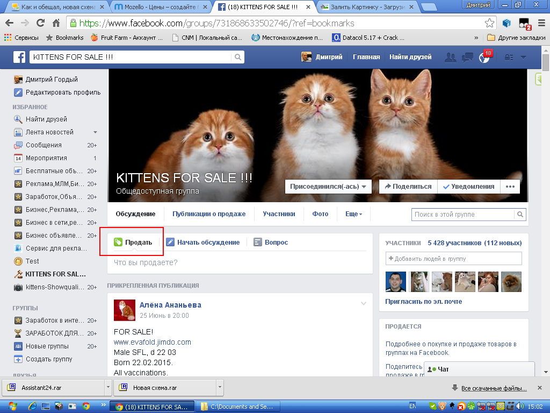Image resolution: width=550 pixels, height=413 pixels.
Task: Click the group search magnifier icon
Action: point(520,215)
